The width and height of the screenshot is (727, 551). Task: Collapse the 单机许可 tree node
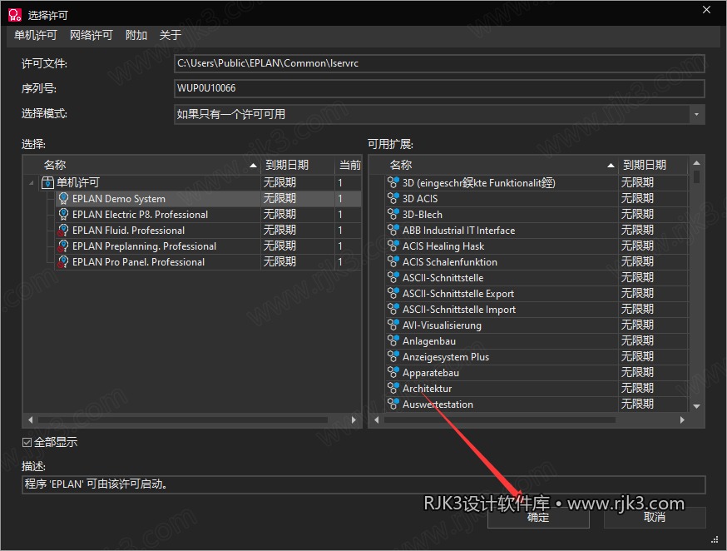[31, 183]
